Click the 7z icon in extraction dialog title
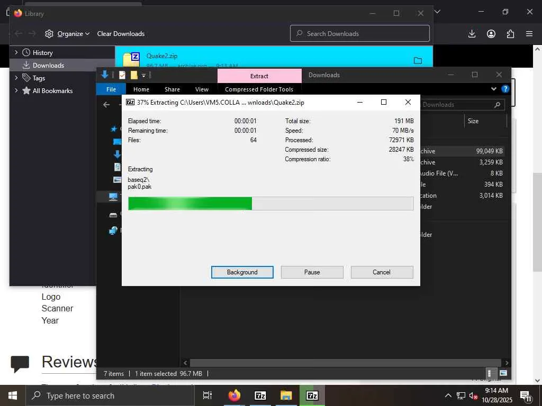542x406 pixels. pos(130,102)
